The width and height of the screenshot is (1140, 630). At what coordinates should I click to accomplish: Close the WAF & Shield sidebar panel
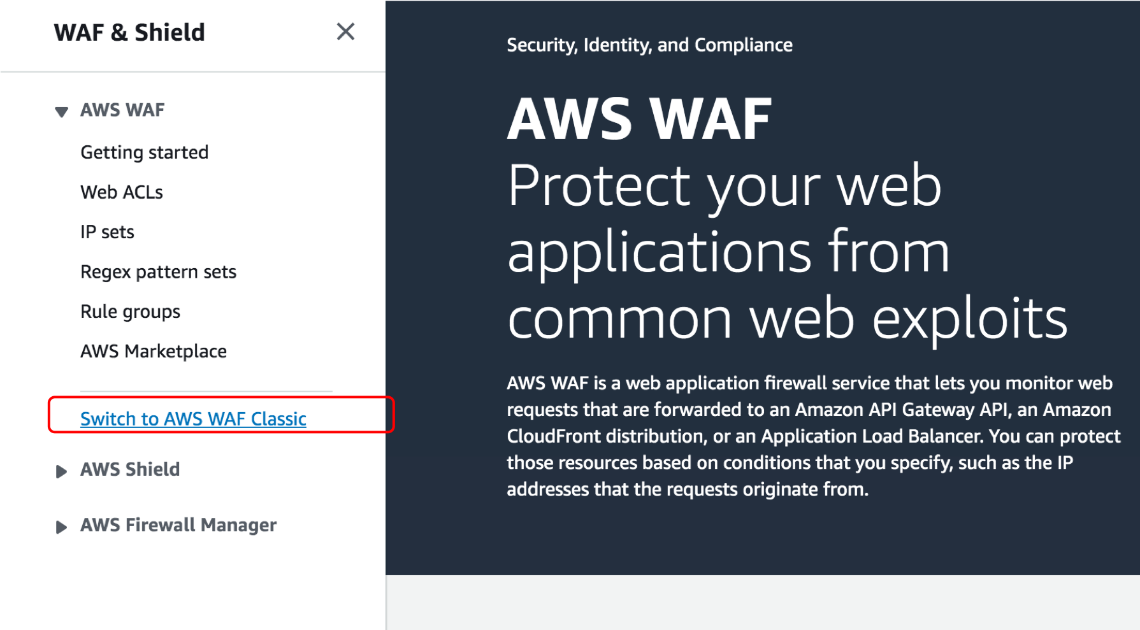[345, 31]
